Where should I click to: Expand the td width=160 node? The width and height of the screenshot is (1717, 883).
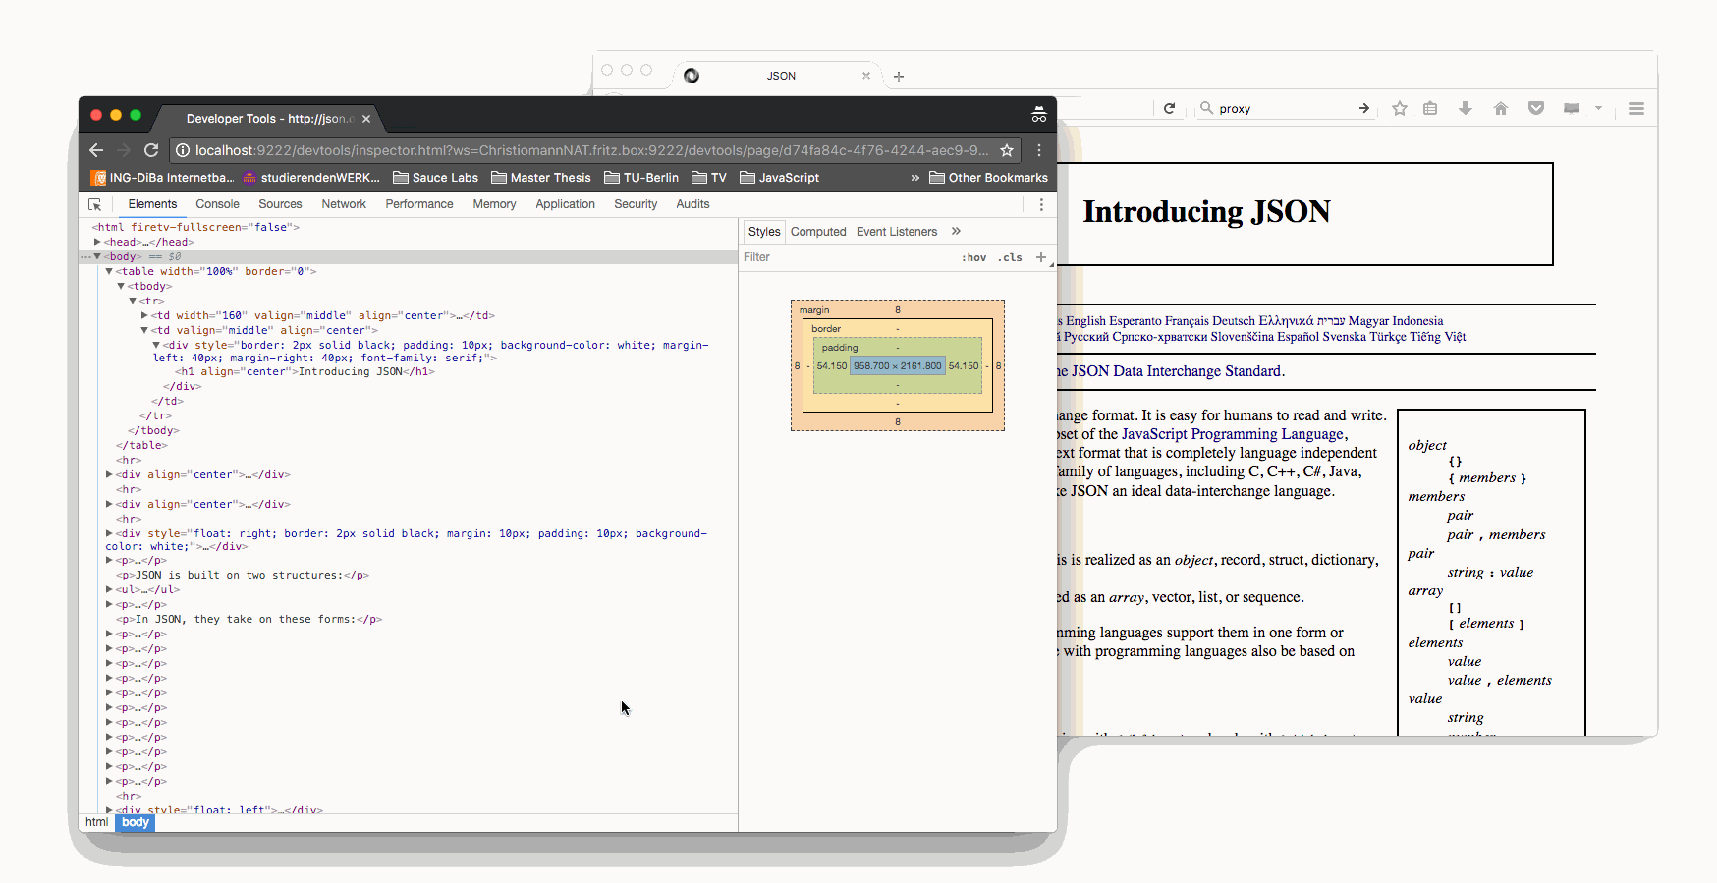[x=144, y=315]
